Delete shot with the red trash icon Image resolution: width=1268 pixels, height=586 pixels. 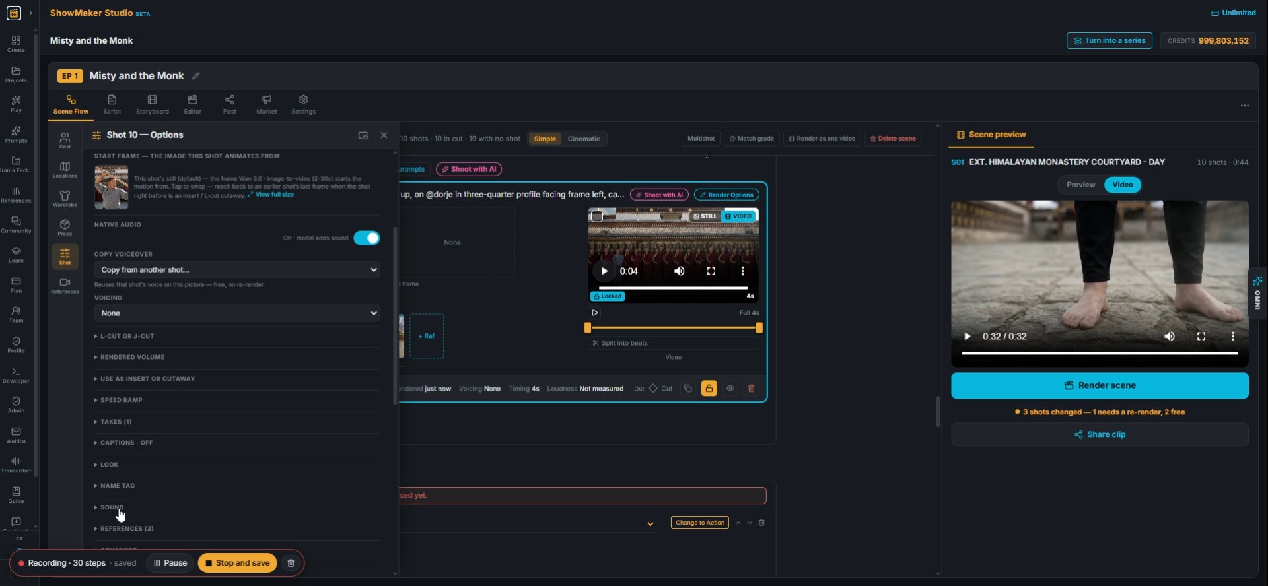click(751, 389)
